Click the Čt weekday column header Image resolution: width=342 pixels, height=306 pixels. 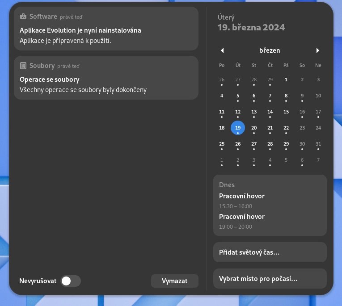point(270,65)
